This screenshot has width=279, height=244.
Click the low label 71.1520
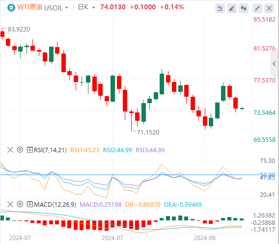pyautogui.click(x=148, y=133)
